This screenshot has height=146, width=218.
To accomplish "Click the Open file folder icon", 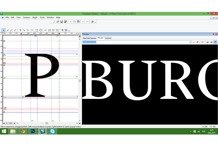I will [58, 22].
